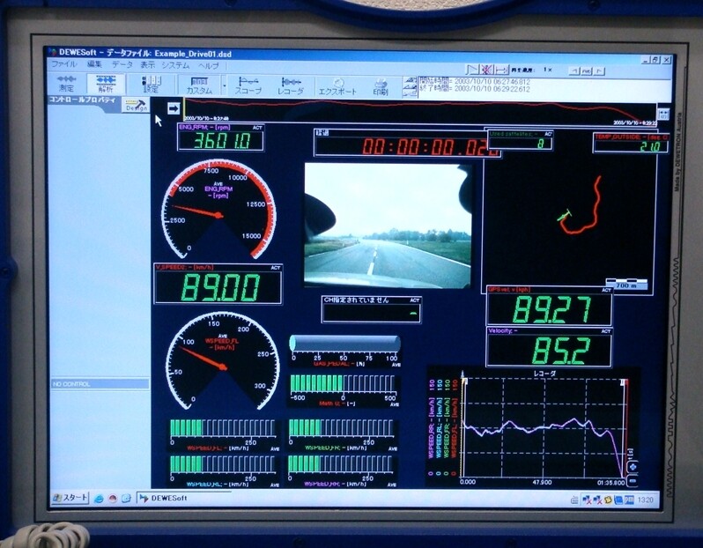Click the system tray clock 13:20

click(645, 500)
